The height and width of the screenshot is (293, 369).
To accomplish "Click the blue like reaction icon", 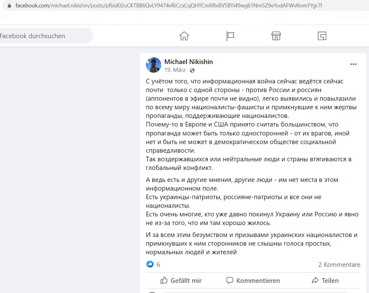I will [x=150, y=264].
